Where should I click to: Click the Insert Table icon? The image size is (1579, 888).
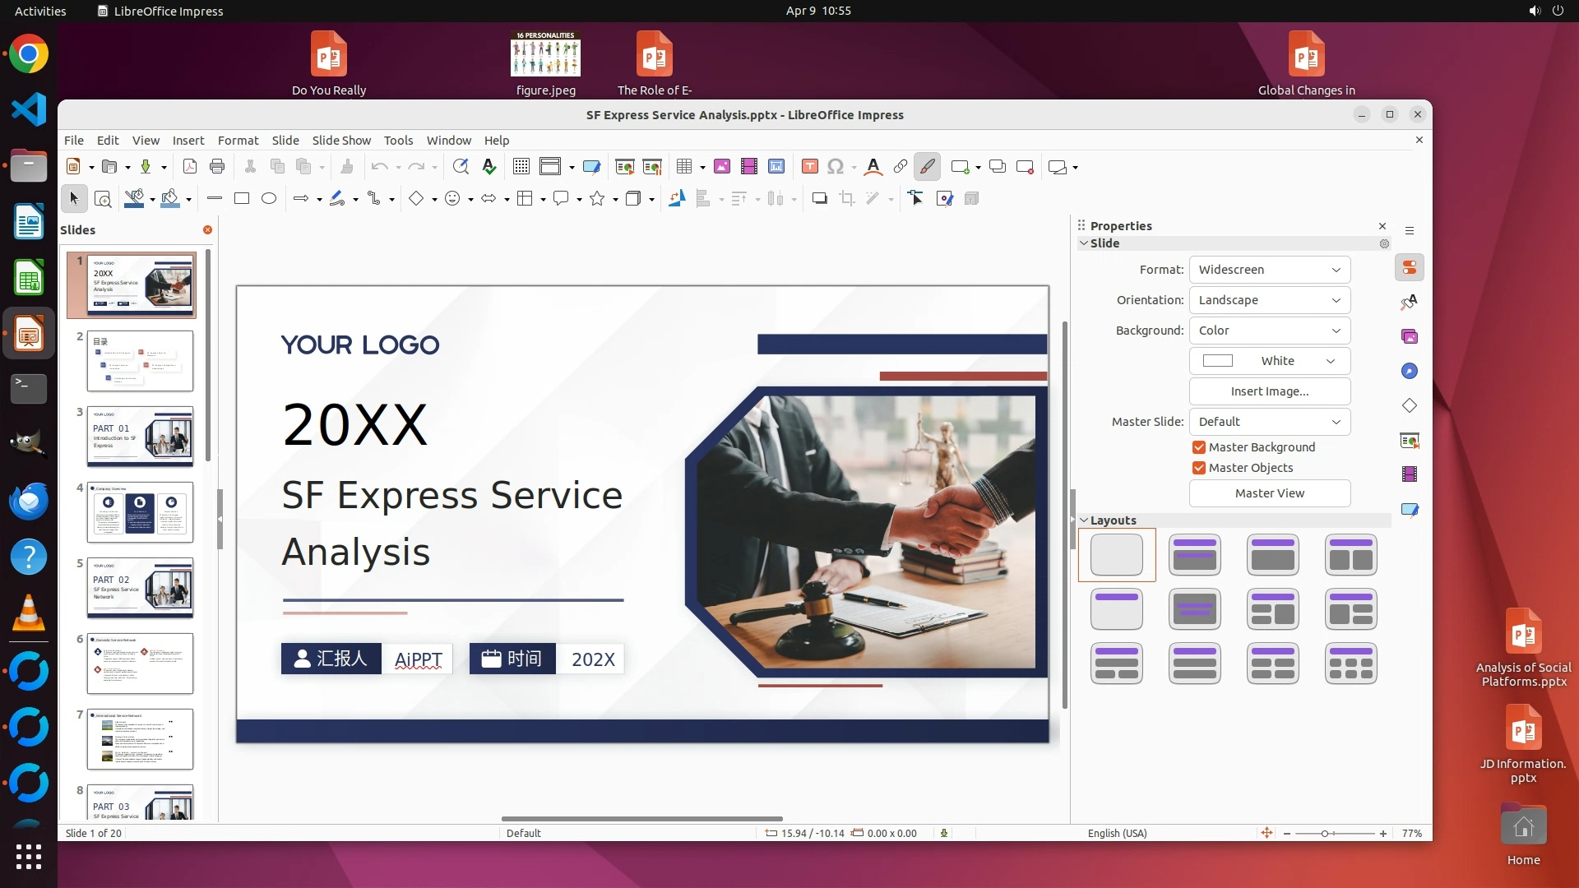click(683, 167)
